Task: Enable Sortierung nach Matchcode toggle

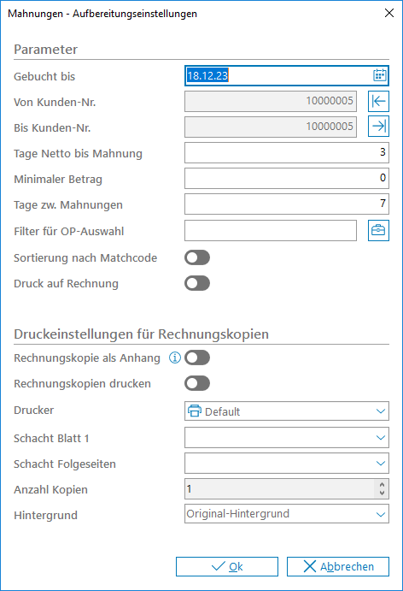Action: [x=197, y=257]
